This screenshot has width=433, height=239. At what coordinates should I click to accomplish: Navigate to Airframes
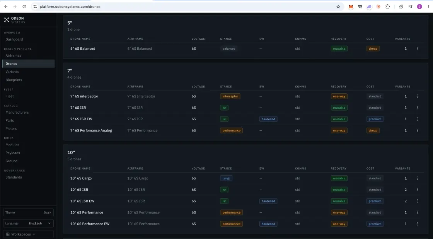click(x=13, y=56)
